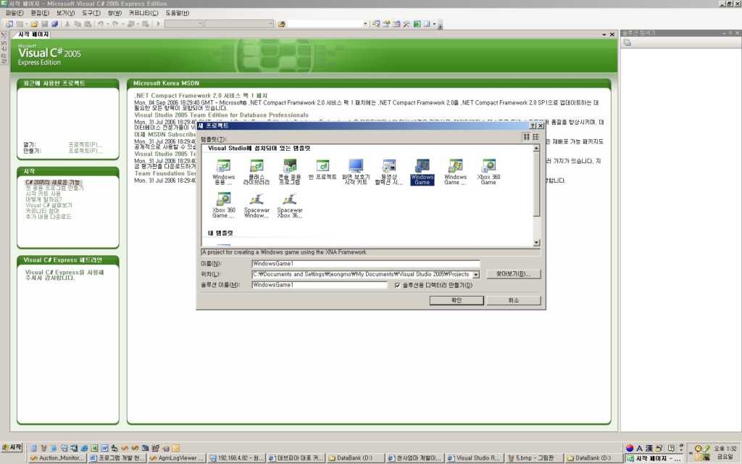742x464 pixels.
Task: Open Solution Explorer from toolbar icon
Action: point(376,24)
